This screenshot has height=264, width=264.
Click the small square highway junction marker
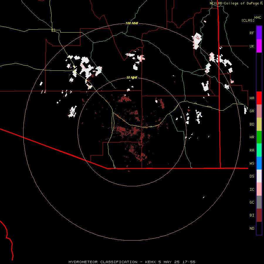coord(53,30)
